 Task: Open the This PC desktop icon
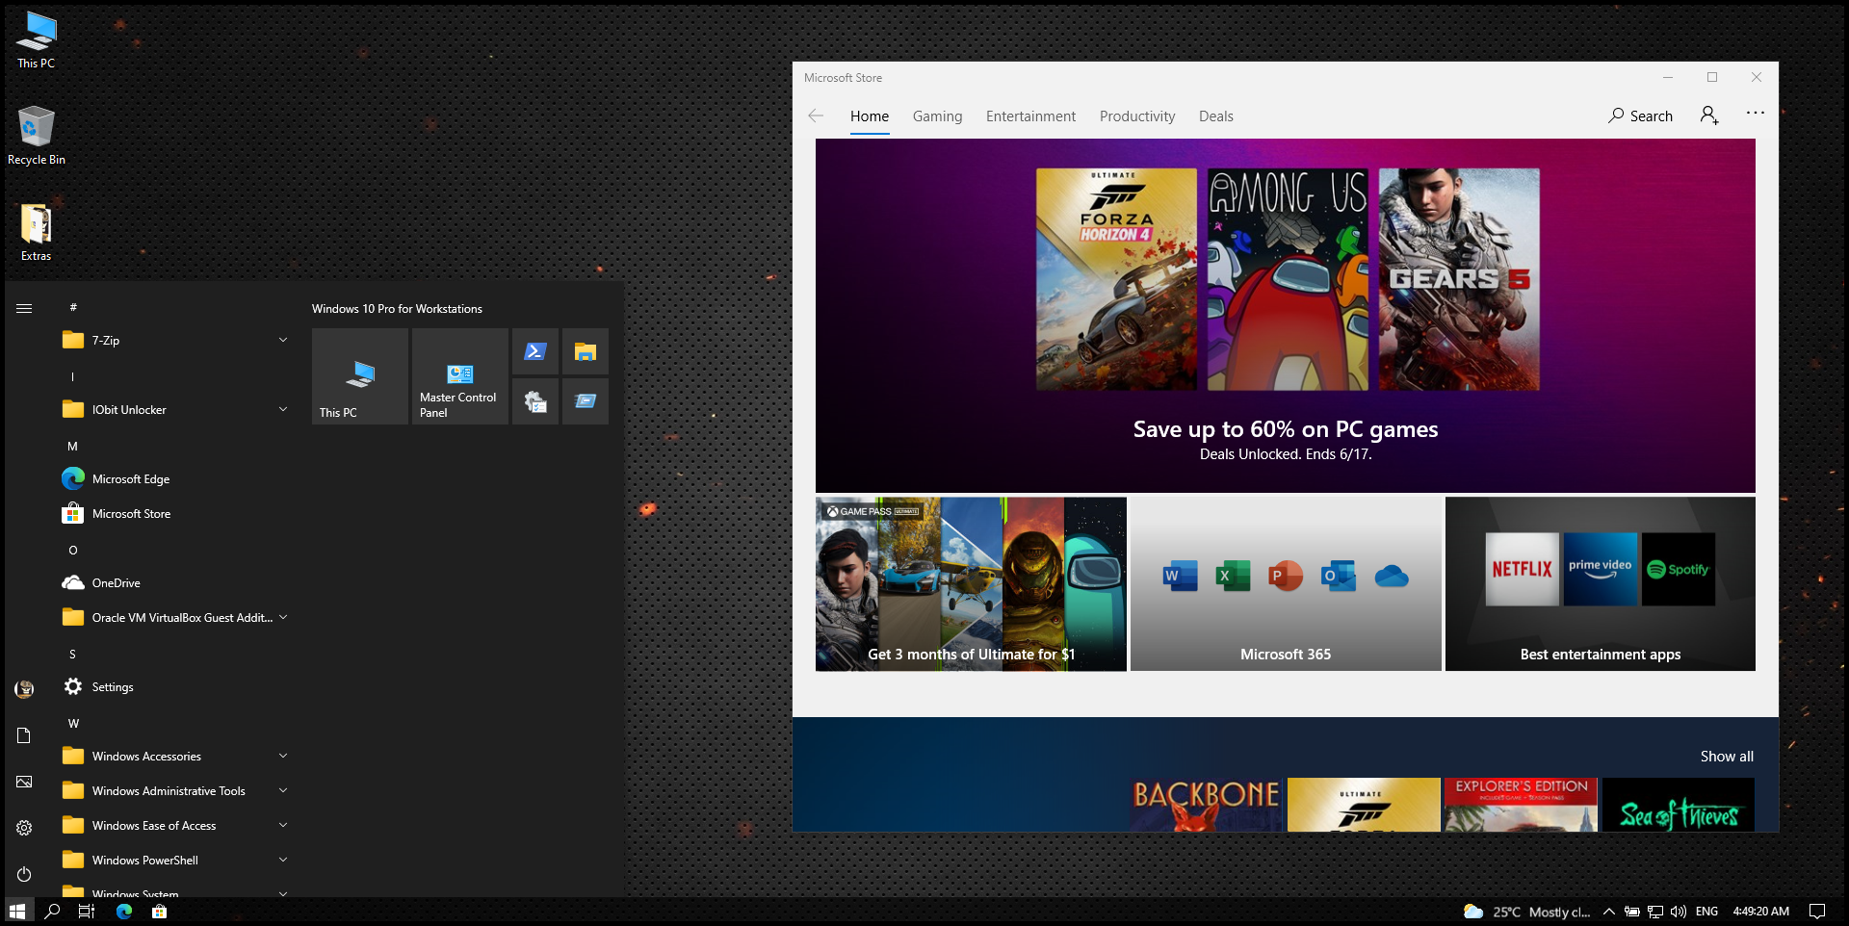tap(36, 39)
